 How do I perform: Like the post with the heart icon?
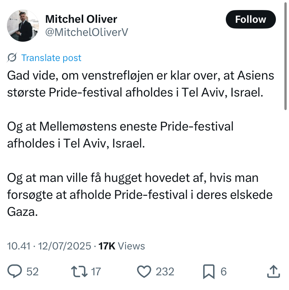point(144,272)
